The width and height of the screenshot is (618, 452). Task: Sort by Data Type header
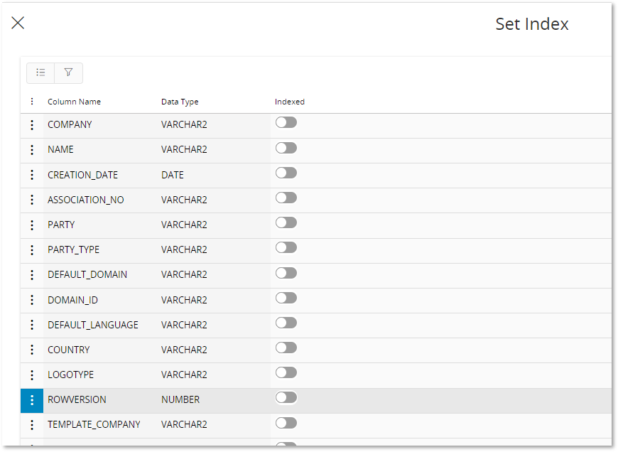click(180, 102)
